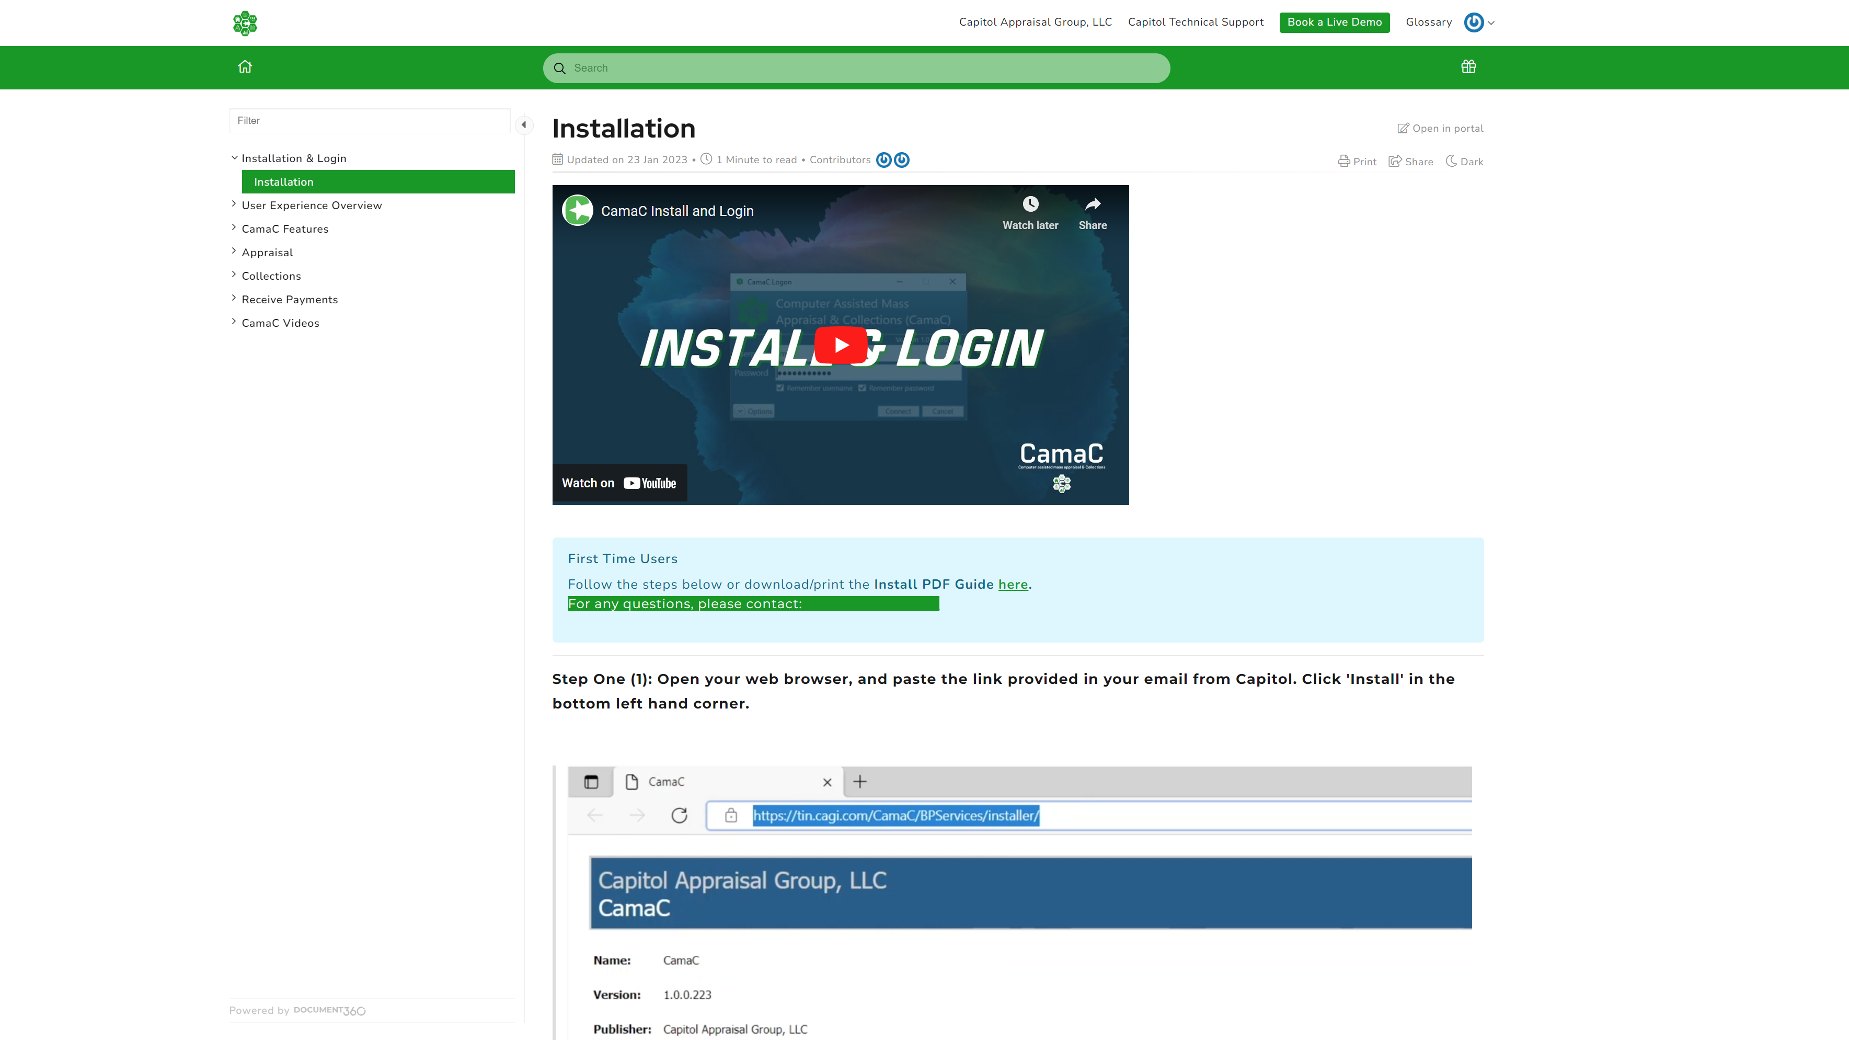This screenshot has width=1849, height=1040.
Task: Print the article
Action: pos(1357,162)
